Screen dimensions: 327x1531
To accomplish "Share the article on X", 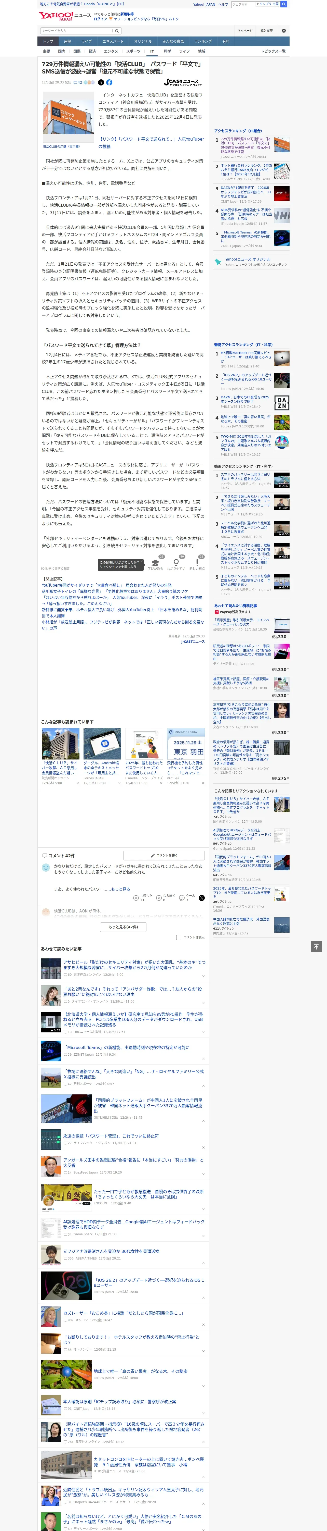I will (x=101, y=83).
